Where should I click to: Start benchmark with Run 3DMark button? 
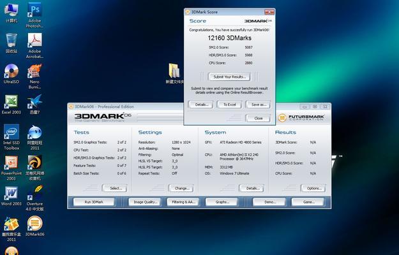[94, 202]
